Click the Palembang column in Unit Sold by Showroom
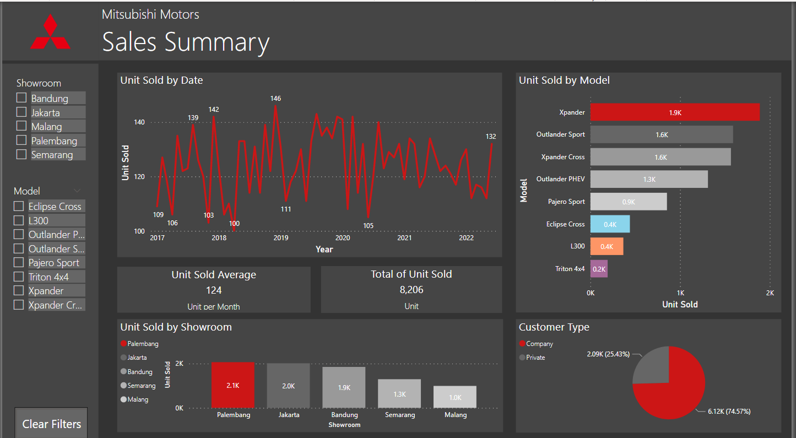Screen dimensions: 796x438 [x=232, y=385]
